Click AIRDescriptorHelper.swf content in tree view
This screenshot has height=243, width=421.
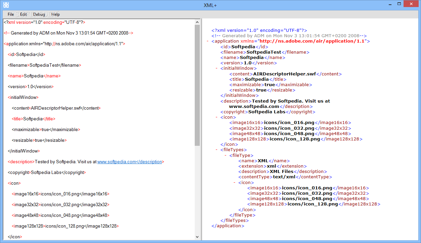285,74
